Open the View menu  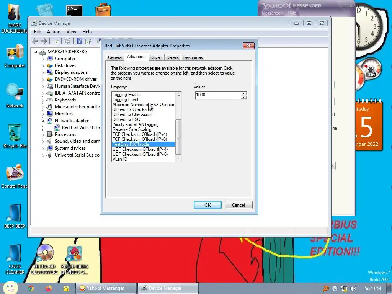(x=71, y=32)
